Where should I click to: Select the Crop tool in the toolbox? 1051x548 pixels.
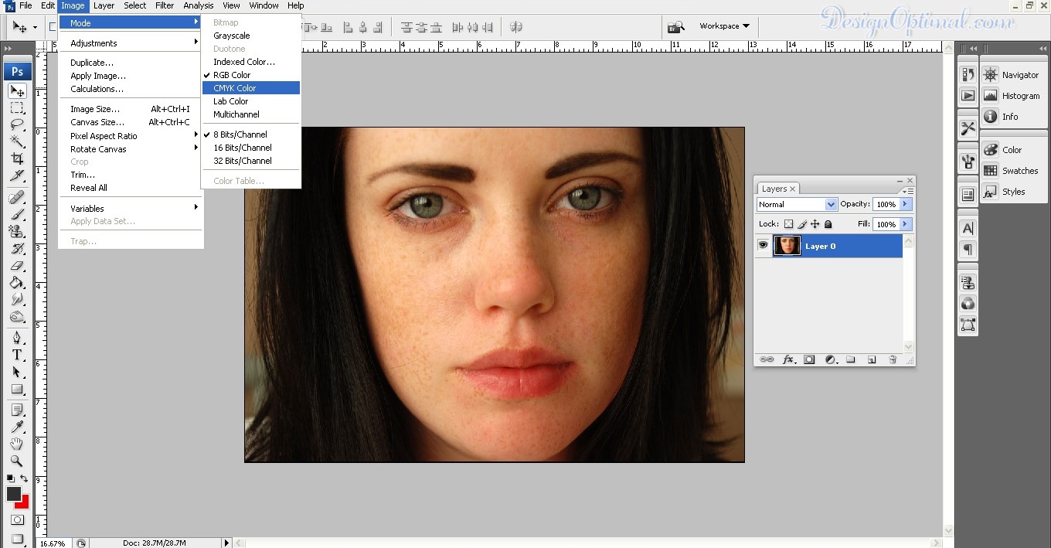point(18,158)
